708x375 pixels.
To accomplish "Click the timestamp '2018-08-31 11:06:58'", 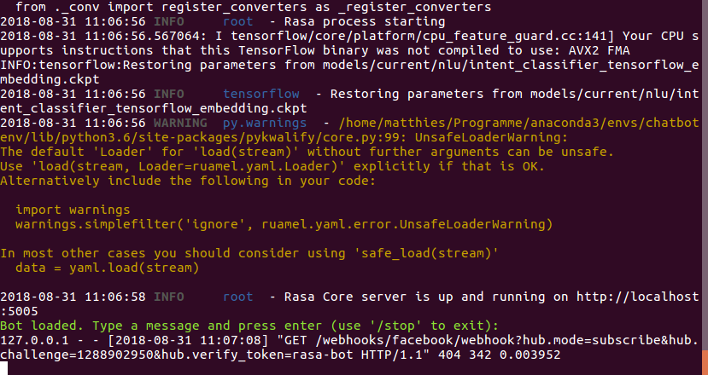I will (73, 297).
